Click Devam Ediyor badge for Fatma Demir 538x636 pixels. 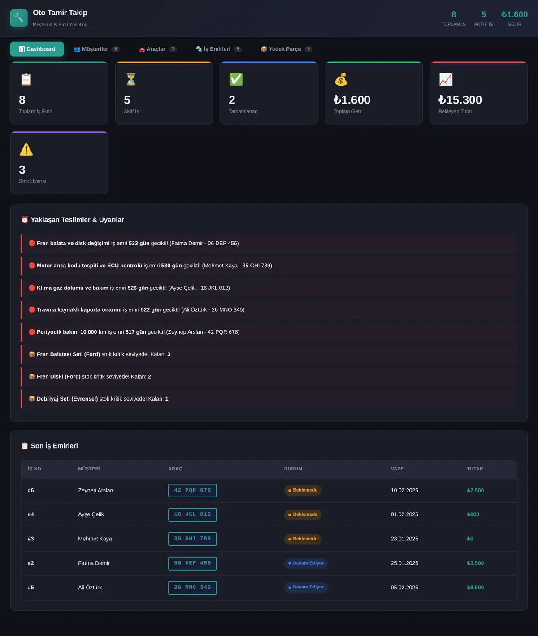306,563
